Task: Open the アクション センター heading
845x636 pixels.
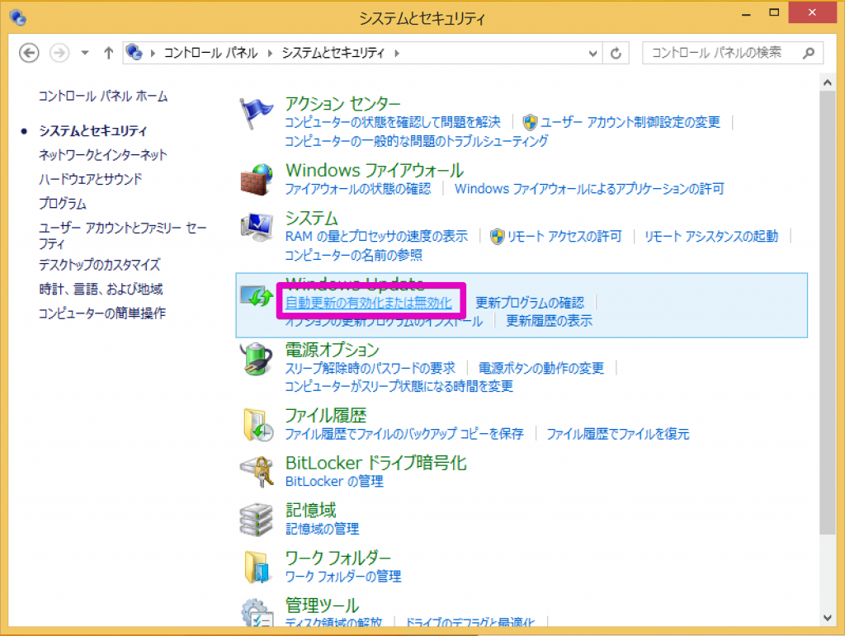Action: click(342, 103)
